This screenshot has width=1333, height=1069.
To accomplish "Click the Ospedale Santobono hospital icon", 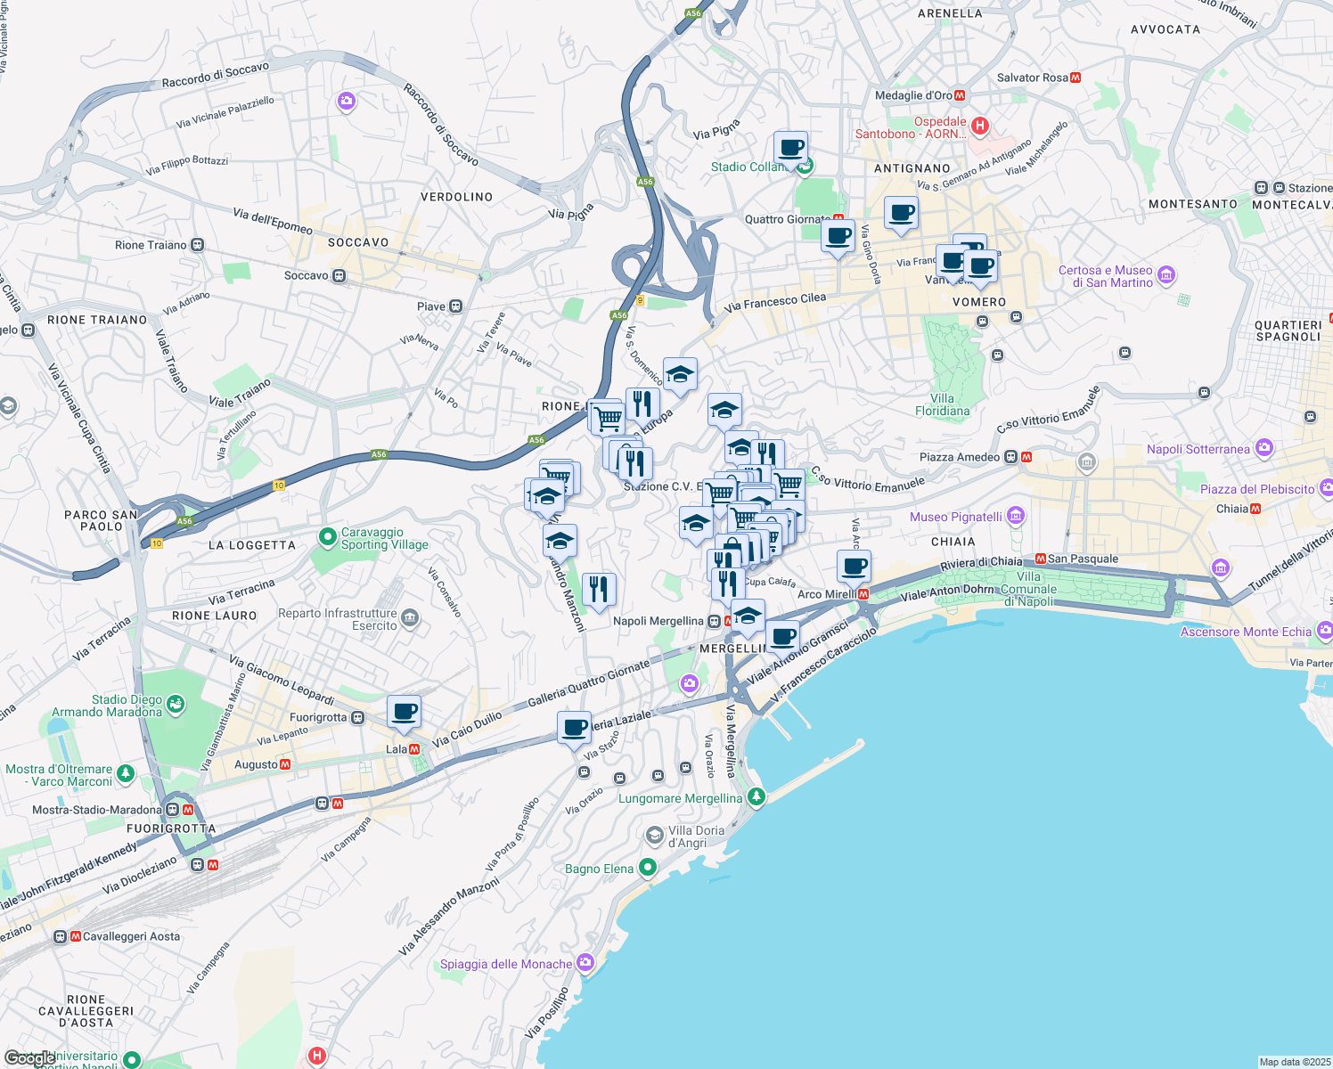I will tap(980, 126).
